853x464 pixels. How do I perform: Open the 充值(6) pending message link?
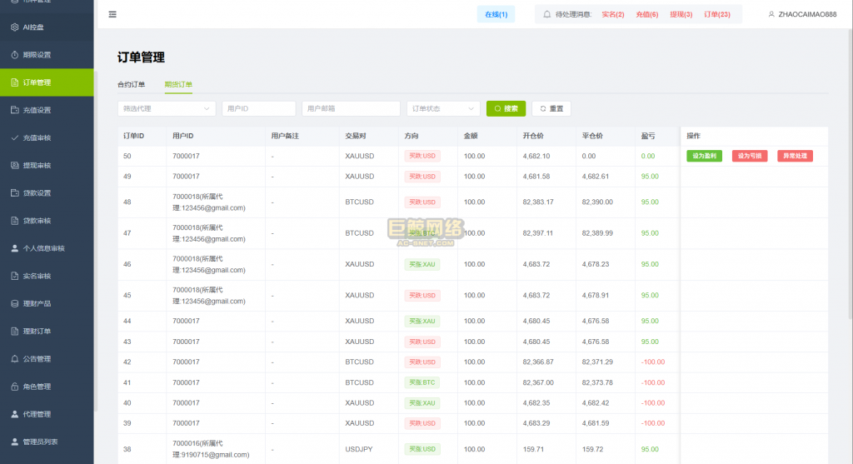(x=646, y=15)
